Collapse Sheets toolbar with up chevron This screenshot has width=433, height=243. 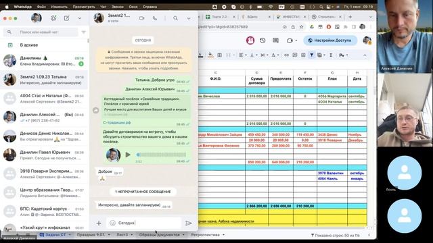click(x=365, y=55)
